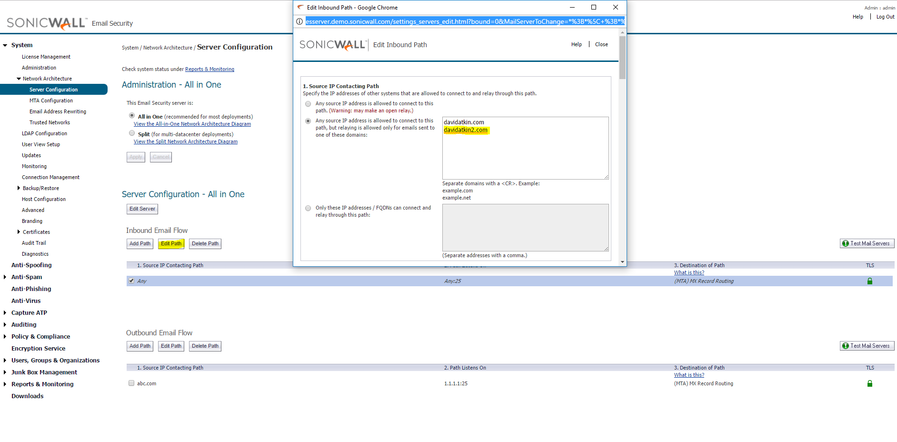Check the abc.com outbound path checkbox

tap(131, 383)
